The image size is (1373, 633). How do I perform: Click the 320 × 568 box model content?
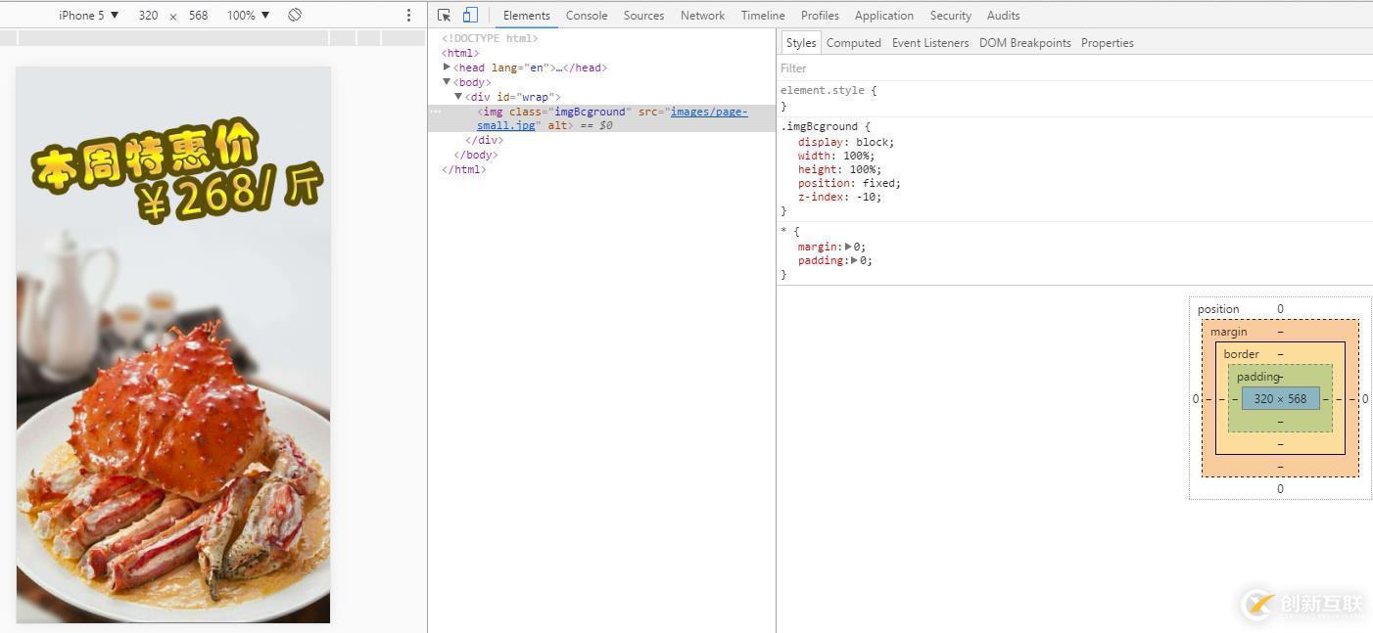1280,398
